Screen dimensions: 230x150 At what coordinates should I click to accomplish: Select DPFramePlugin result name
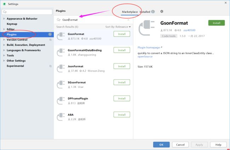[78, 99]
